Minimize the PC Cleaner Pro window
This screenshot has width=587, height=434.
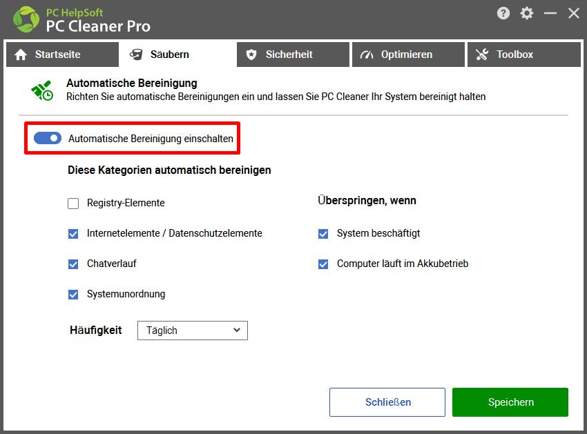550,14
